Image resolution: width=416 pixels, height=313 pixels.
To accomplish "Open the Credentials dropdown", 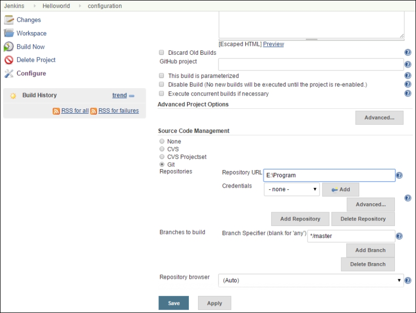I will click(292, 189).
